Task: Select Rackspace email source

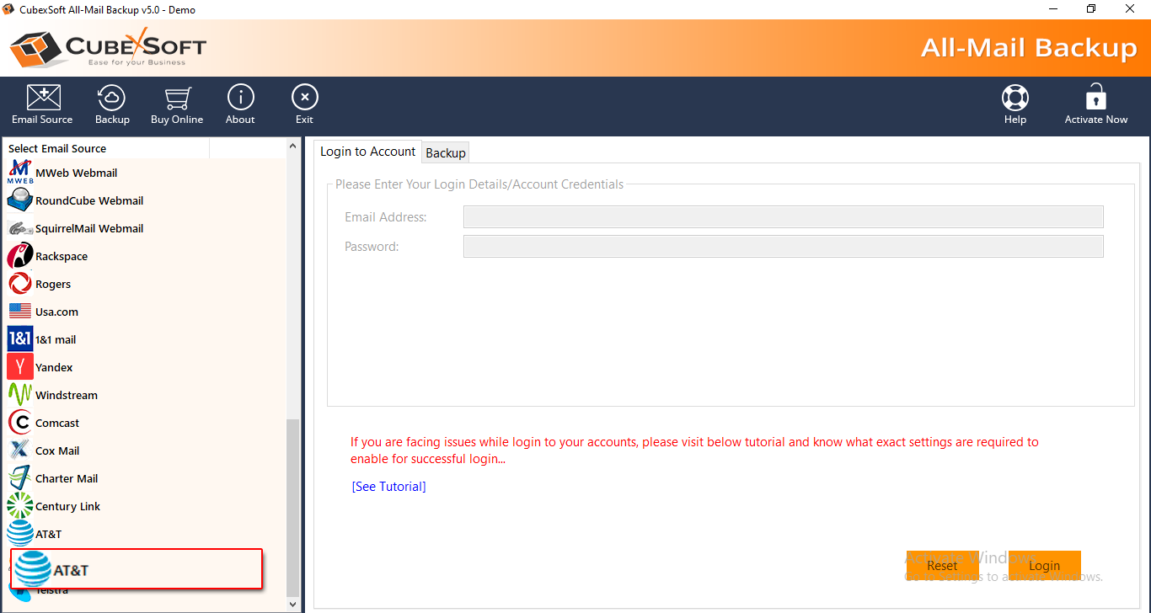Action: point(61,256)
